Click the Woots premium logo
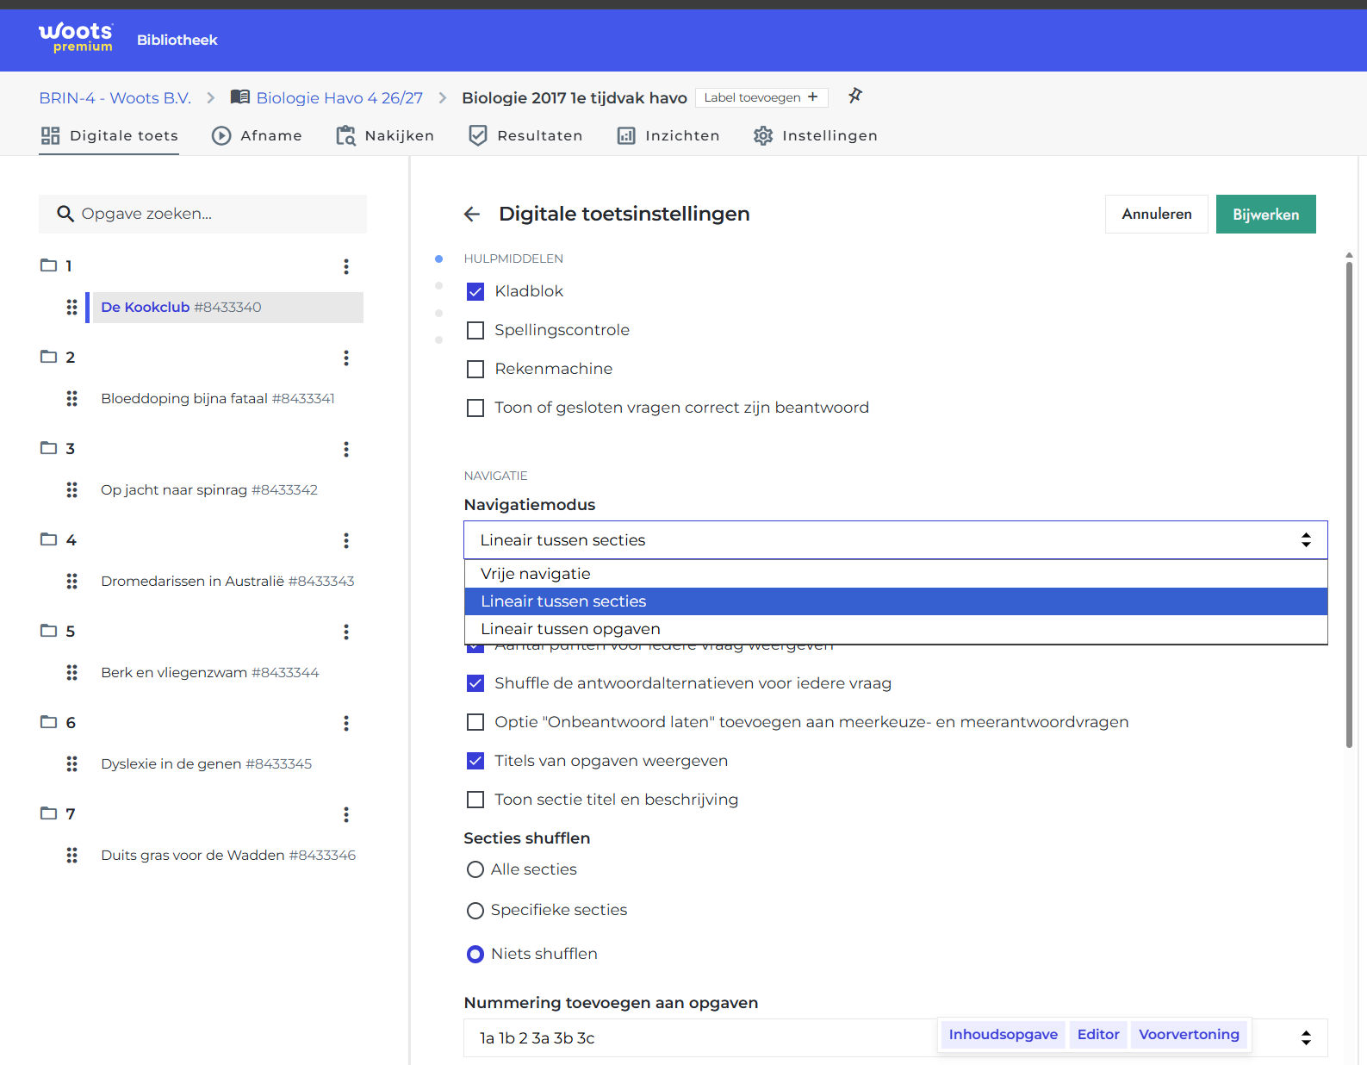Image resolution: width=1367 pixels, height=1065 pixels. [x=76, y=38]
